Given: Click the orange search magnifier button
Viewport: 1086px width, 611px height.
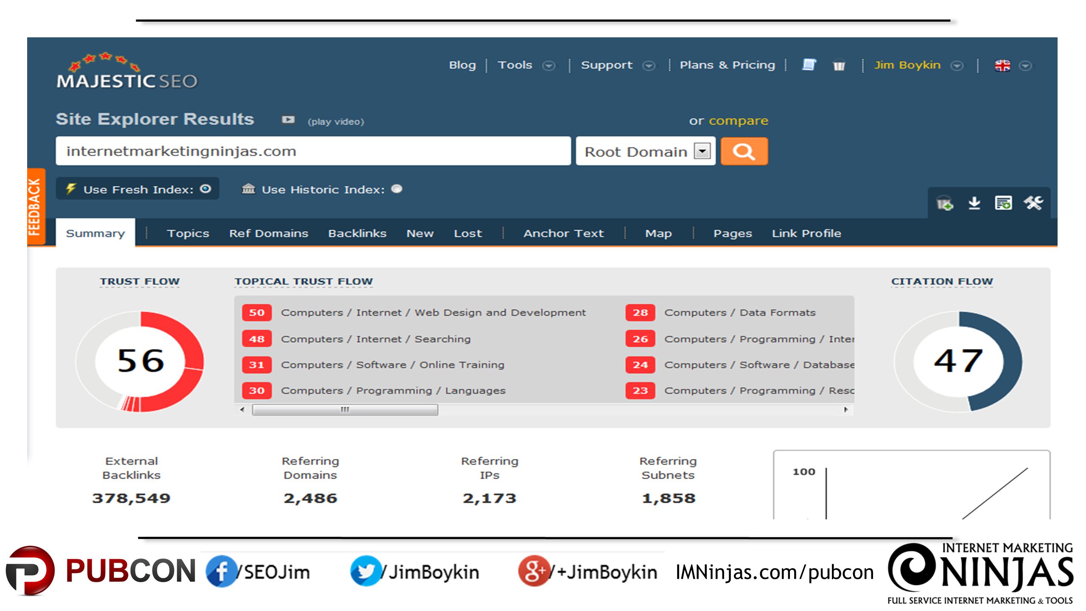Looking at the screenshot, I should (744, 151).
